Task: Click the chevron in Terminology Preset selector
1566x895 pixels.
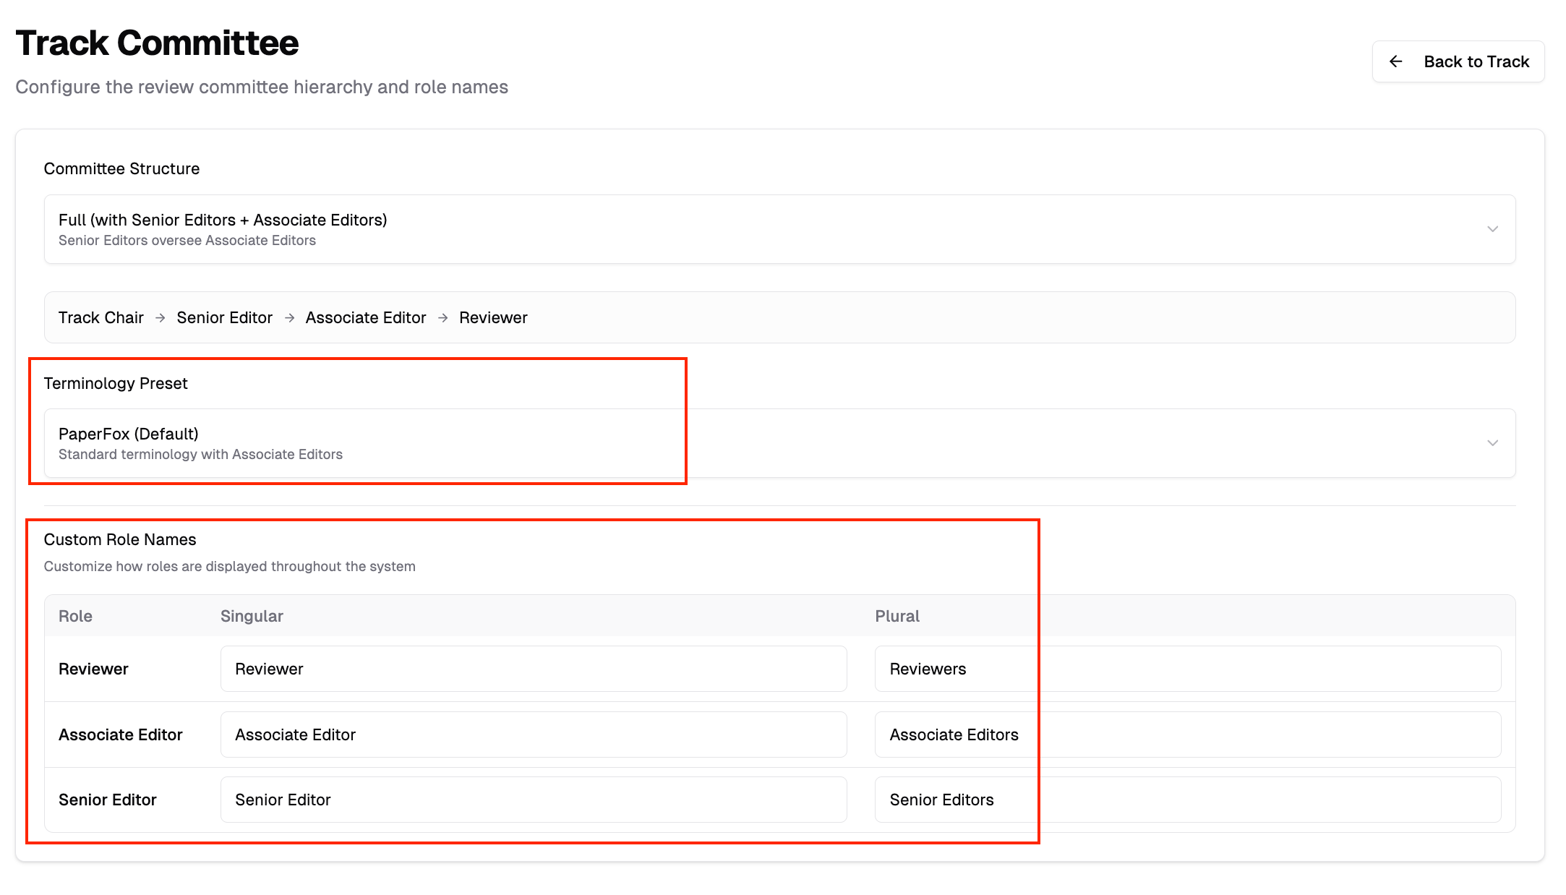Action: coord(1492,443)
